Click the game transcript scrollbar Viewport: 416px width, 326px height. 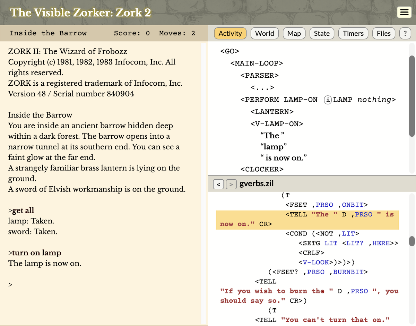[x=203, y=184]
